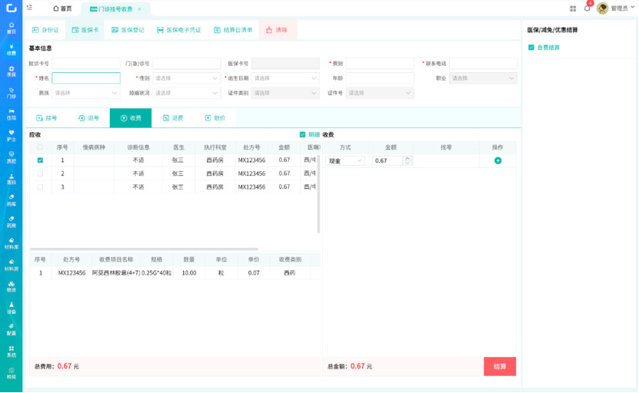Switch to the 挂号 tab

(x=46, y=118)
